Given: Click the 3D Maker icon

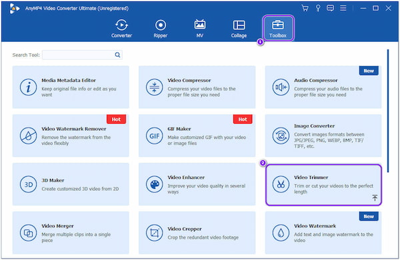Looking at the screenshot, I should (x=28, y=184).
